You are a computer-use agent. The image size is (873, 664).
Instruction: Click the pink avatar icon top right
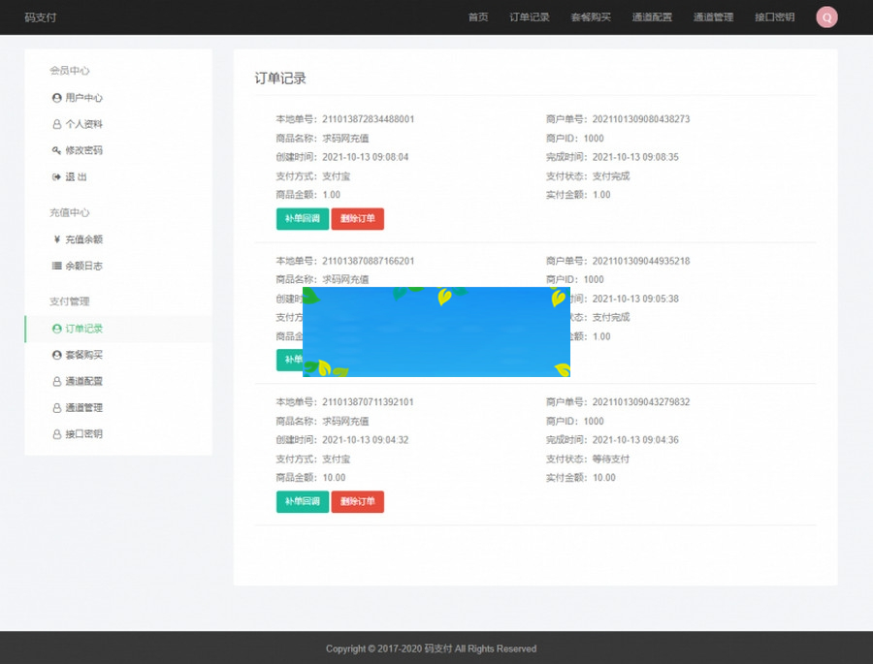(x=825, y=17)
